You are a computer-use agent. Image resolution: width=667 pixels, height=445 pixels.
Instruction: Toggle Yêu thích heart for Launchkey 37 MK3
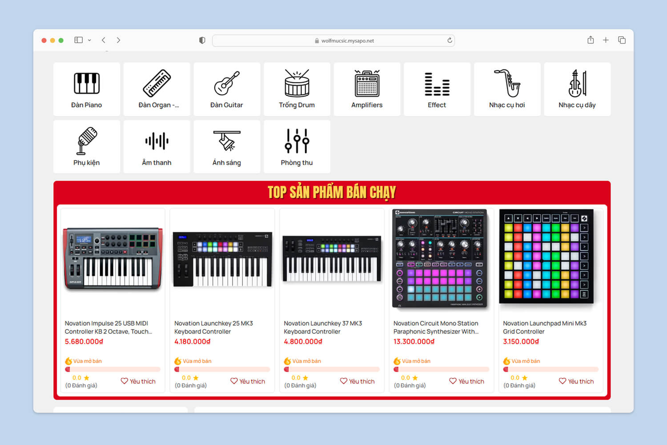(x=357, y=381)
